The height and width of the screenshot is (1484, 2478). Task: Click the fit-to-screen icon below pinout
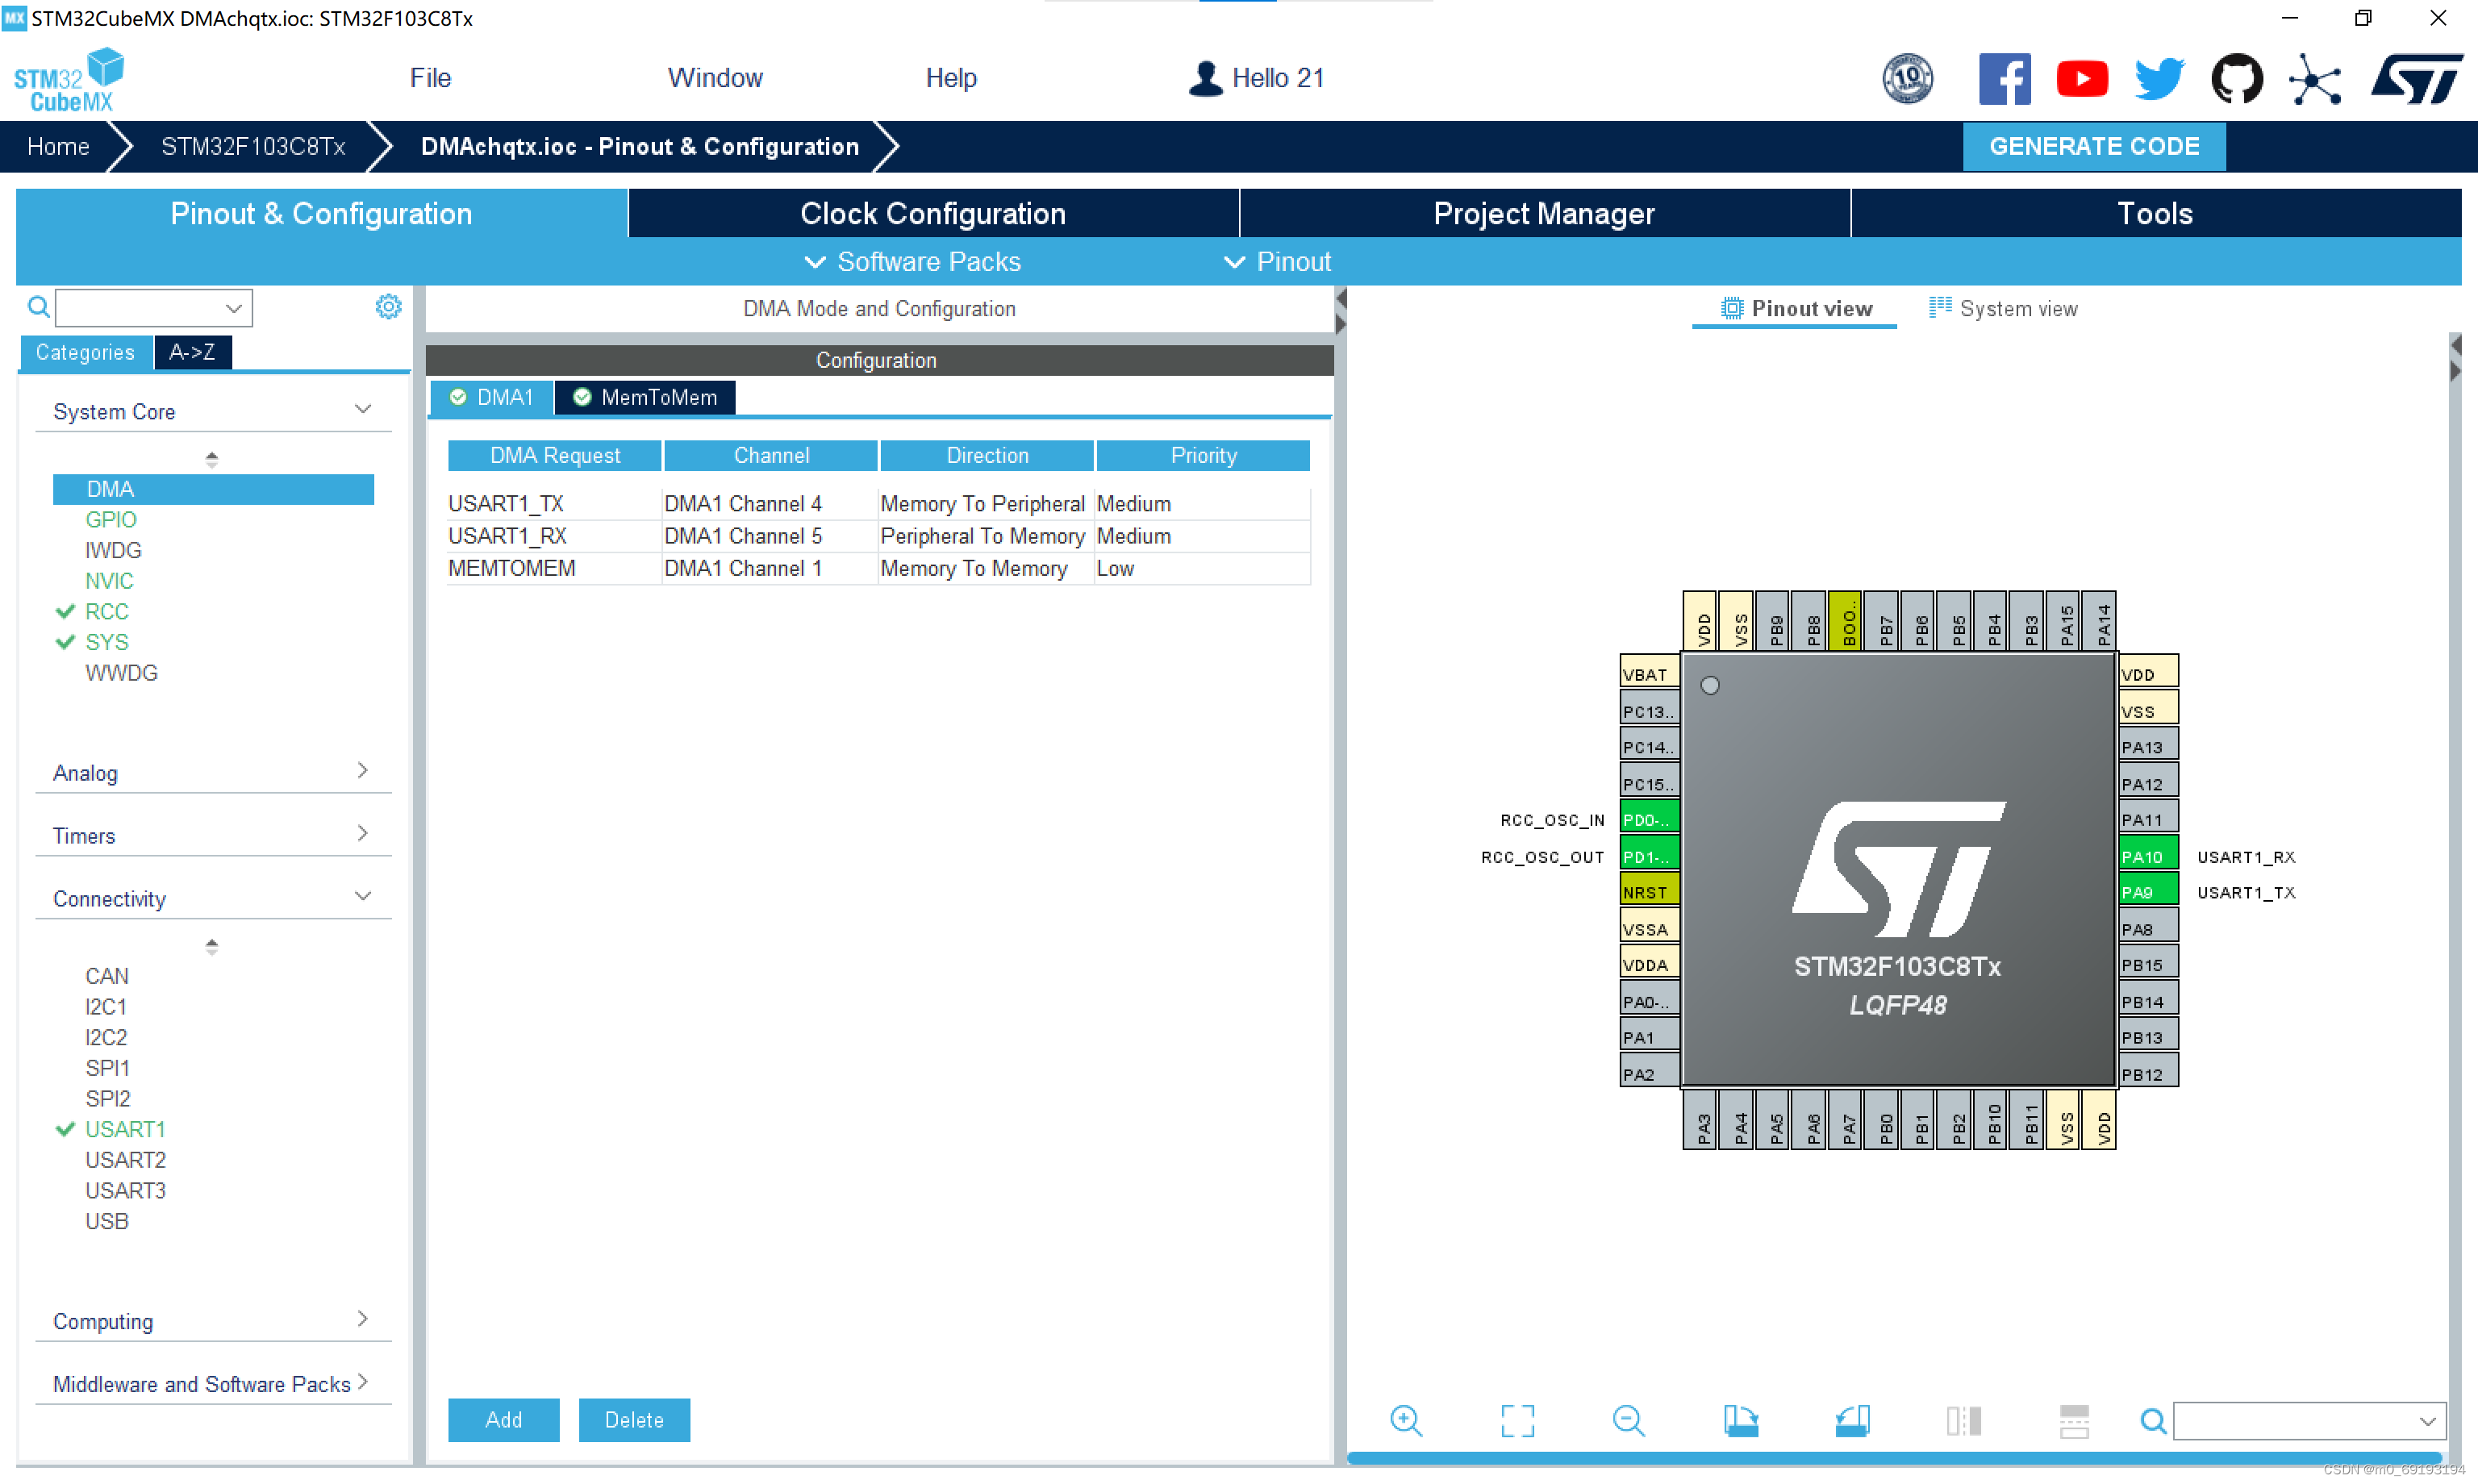coord(1517,1420)
